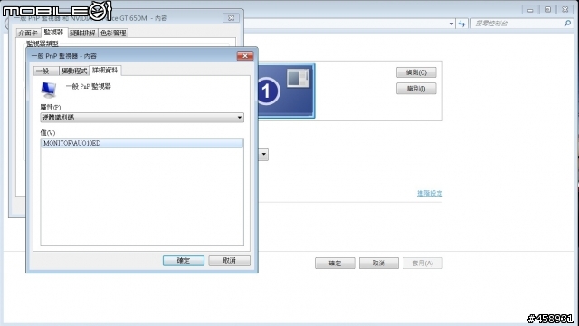
Task: Close the control panel window
Action: [x=565, y=10]
